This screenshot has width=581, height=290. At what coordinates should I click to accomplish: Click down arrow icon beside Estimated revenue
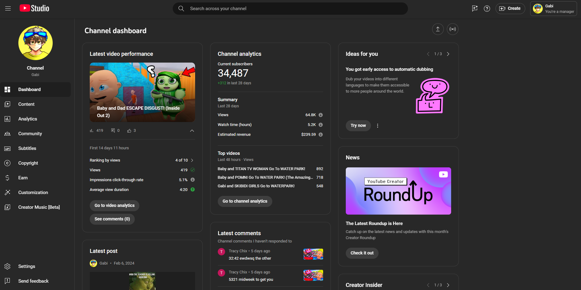[x=321, y=135]
